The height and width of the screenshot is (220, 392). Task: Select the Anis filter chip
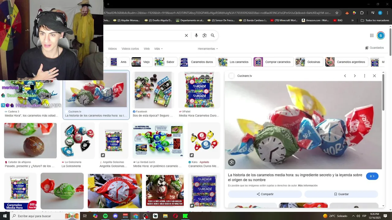click(x=119, y=62)
